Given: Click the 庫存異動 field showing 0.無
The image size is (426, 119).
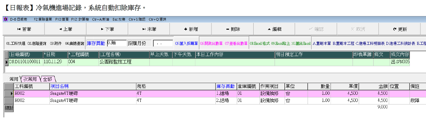Looking at the screenshot, I should pyautogui.click(x=117, y=43).
